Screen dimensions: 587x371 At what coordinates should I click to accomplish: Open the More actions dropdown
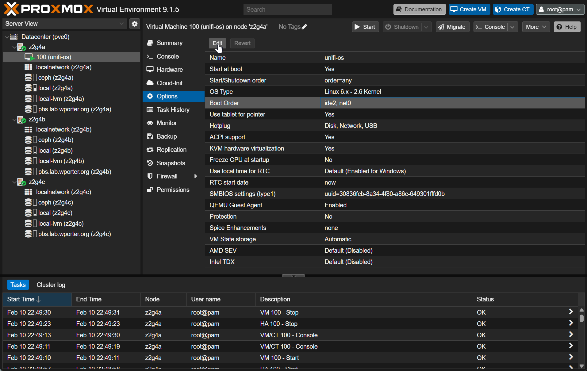pos(535,27)
